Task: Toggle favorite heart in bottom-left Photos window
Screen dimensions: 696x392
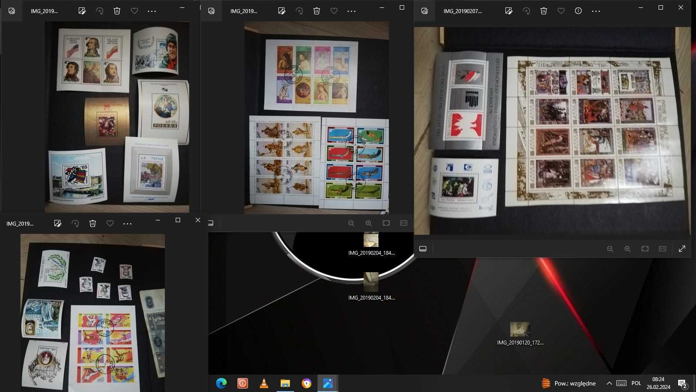Action: coord(110,223)
